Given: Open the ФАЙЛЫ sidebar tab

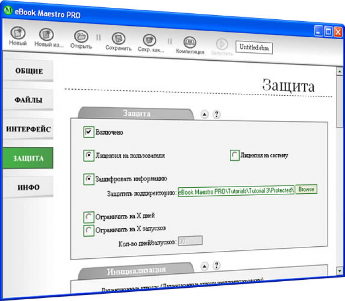Looking at the screenshot, I should pyautogui.click(x=29, y=100).
